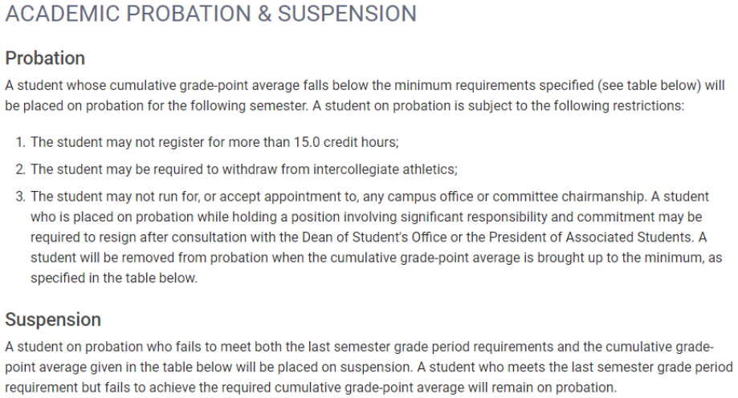Screen dimensions: 738x398
Task: Click the list number '3.' marker
Action: (x=22, y=197)
